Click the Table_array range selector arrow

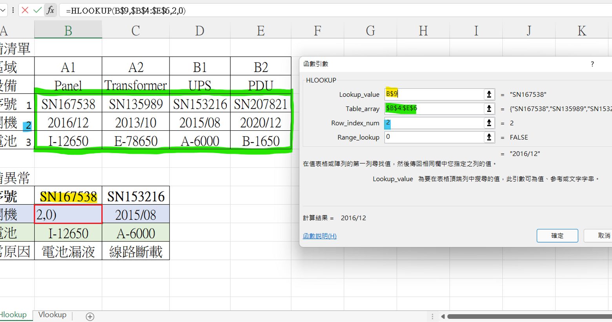point(489,109)
